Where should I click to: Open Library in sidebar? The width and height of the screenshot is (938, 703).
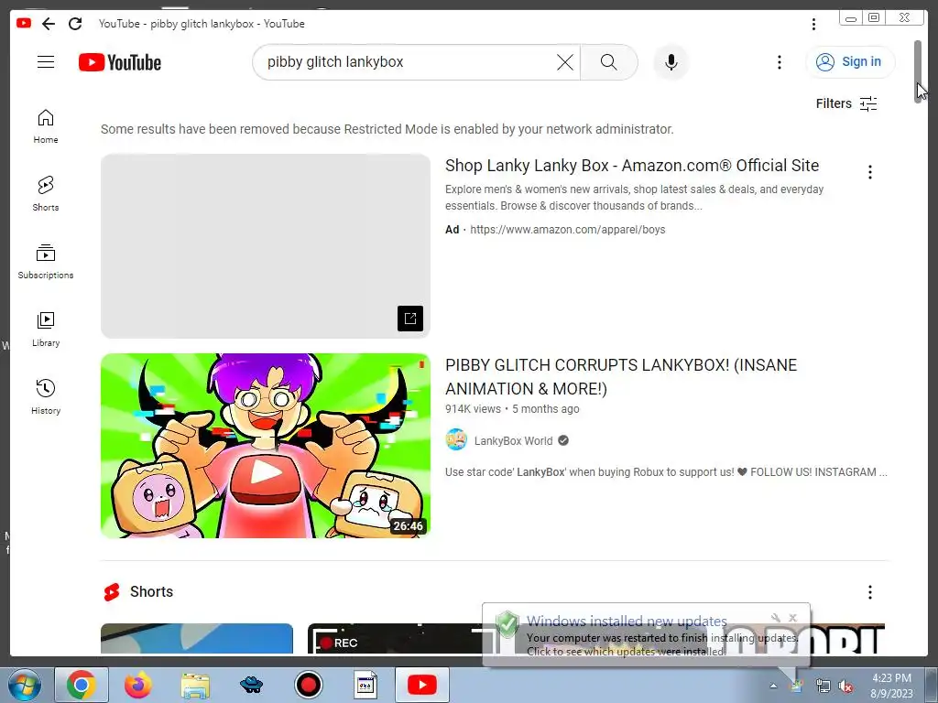pos(46,329)
